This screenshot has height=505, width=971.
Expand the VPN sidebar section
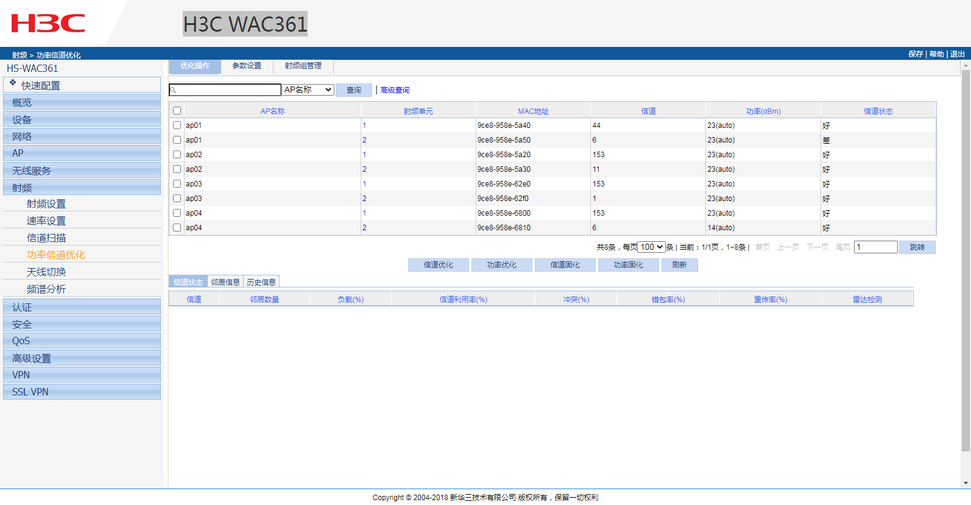click(82, 375)
